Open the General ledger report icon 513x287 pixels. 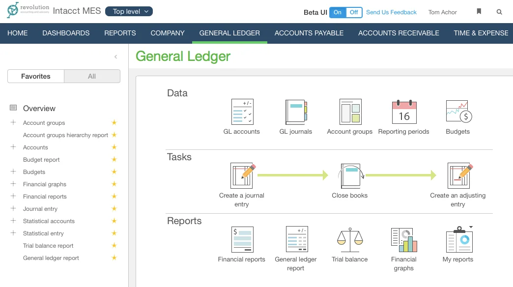click(297, 239)
